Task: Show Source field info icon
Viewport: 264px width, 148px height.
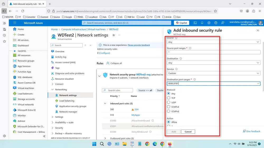Action: click(x=176, y=38)
